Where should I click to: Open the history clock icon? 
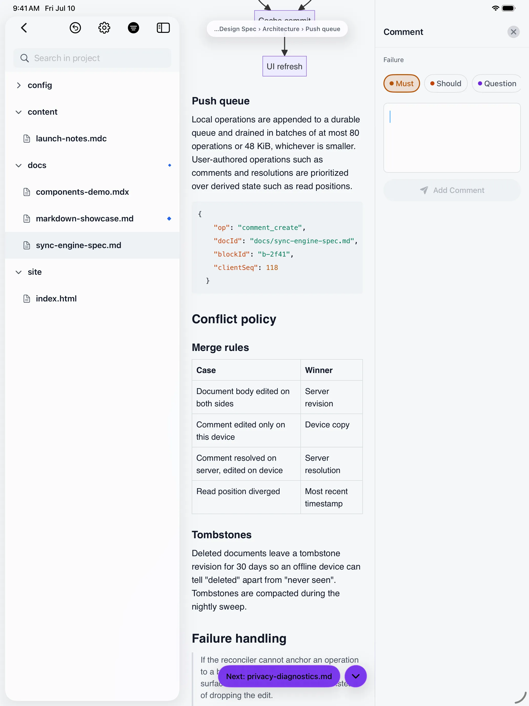pyautogui.click(x=75, y=28)
